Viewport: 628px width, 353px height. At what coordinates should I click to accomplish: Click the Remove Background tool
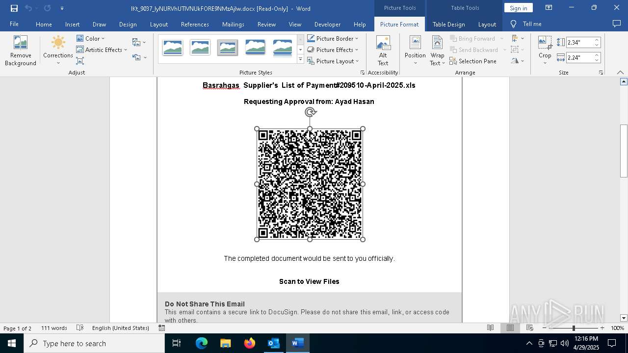[x=21, y=50]
